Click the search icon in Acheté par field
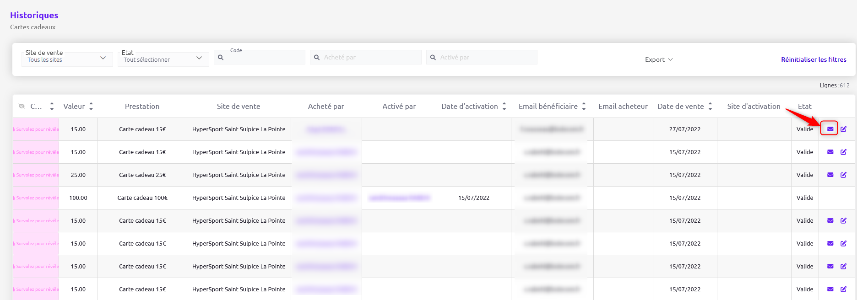Image resolution: width=857 pixels, height=300 pixels. [x=317, y=58]
